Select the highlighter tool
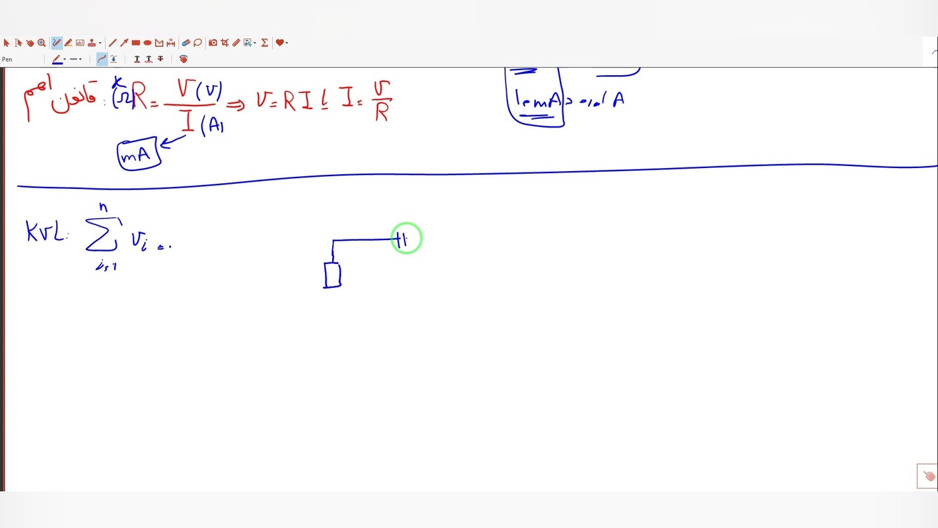Viewport: 938px width, 528px height. 68,43
